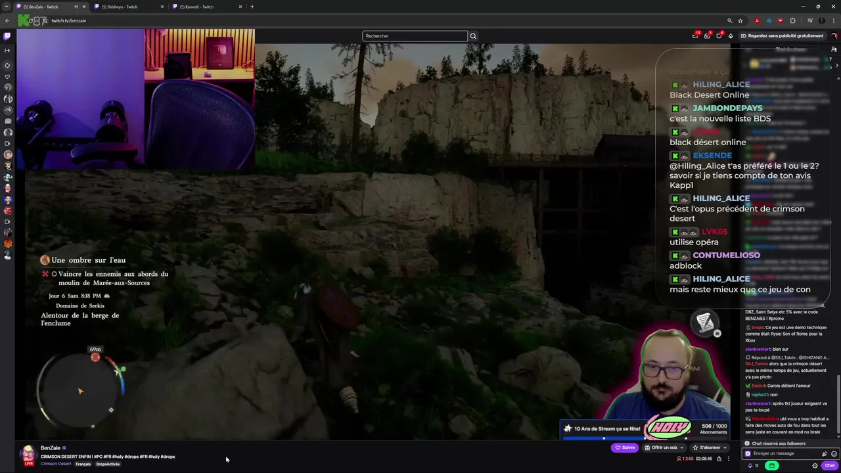Open whispers icon with 6 badge
The image size is (841, 473).
point(719,35)
